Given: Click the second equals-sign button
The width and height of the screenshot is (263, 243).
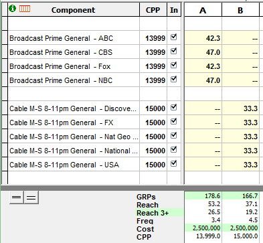Looking at the screenshot, I should click(x=31, y=197).
